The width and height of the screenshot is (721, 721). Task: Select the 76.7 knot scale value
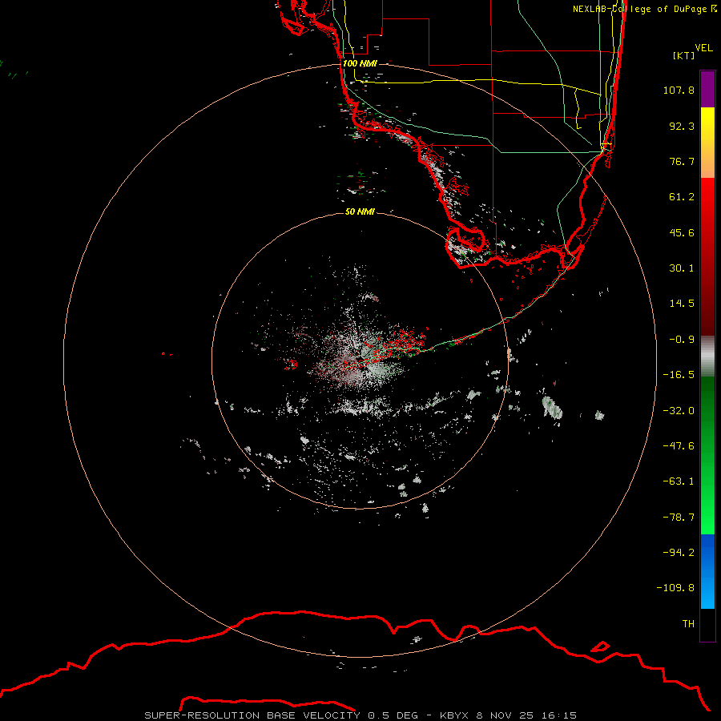[682, 161]
